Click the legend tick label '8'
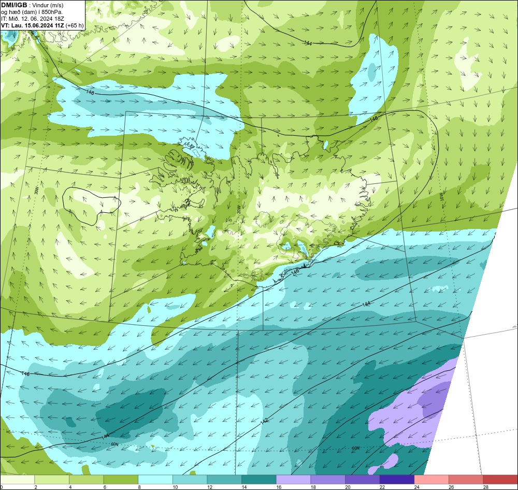 [x=139, y=487]
